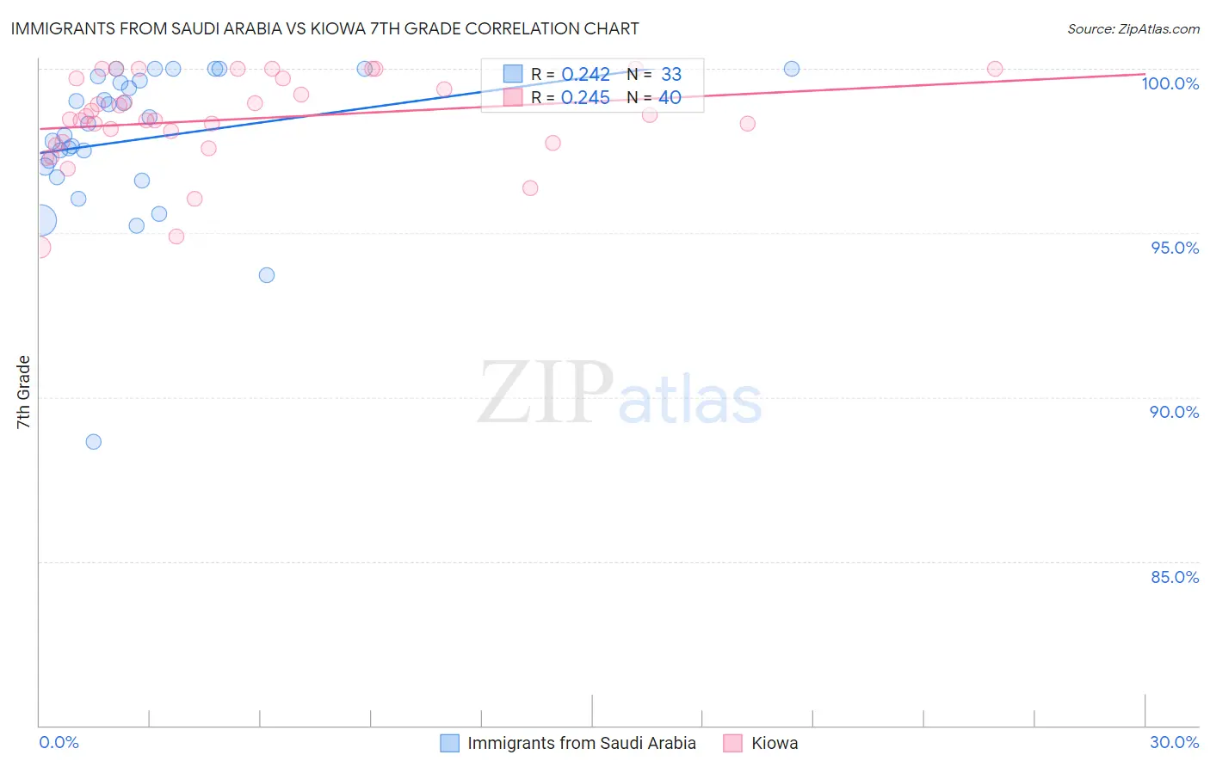
Task: Click the rightmost pink point at 100%
Action: pyautogui.click(x=995, y=69)
